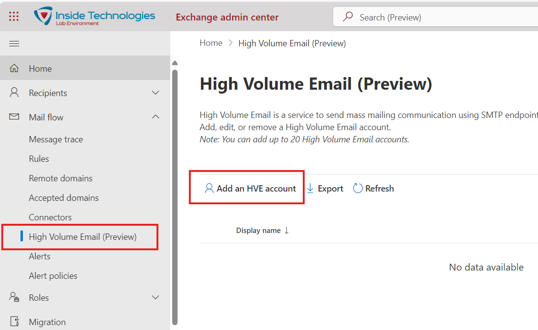Click the search magnifier icon

click(348, 17)
